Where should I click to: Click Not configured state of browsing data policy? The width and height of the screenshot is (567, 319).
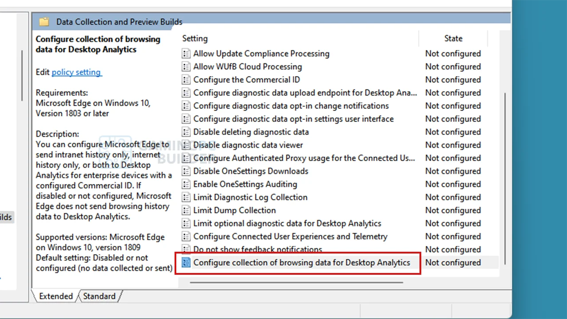[453, 262]
